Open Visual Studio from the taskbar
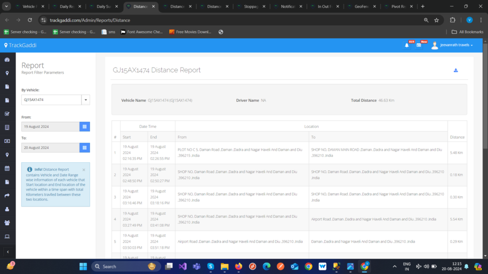 [183, 266]
